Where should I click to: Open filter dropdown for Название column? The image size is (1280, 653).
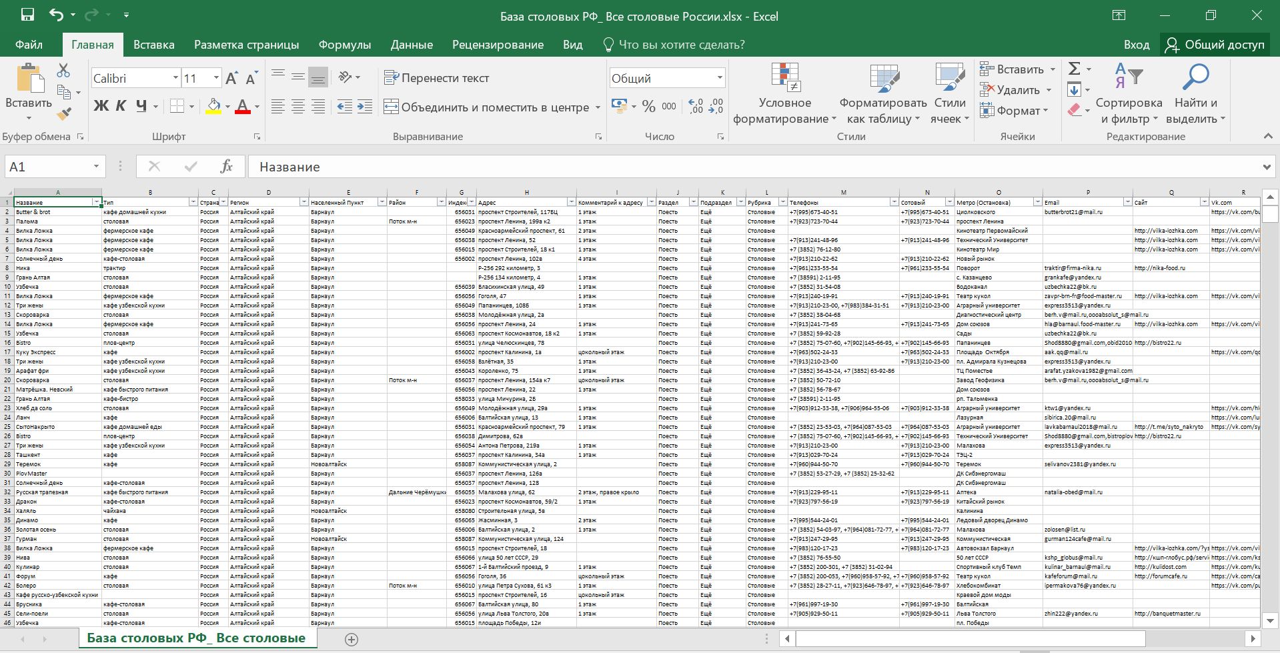coord(97,202)
